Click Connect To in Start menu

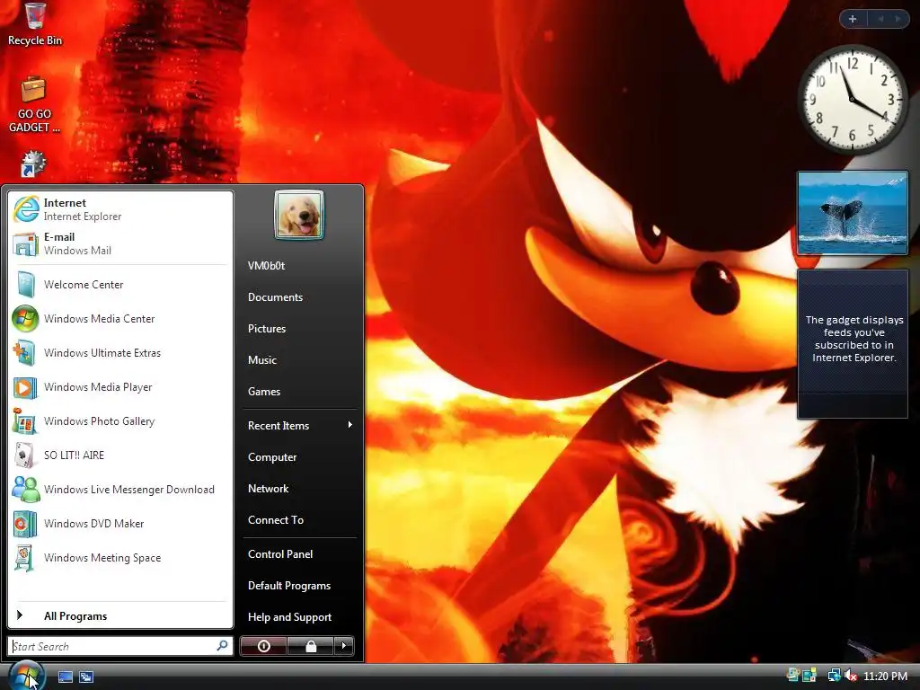(x=299, y=520)
